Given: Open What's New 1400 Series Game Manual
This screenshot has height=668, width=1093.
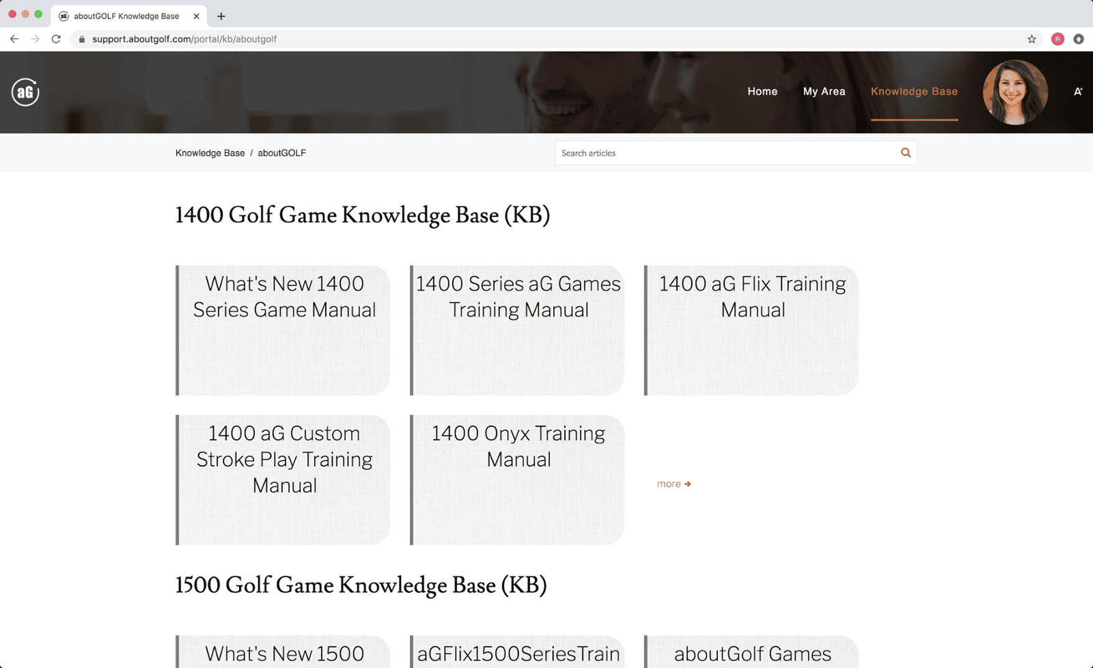Looking at the screenshot, I should click(x=283, y=331).
